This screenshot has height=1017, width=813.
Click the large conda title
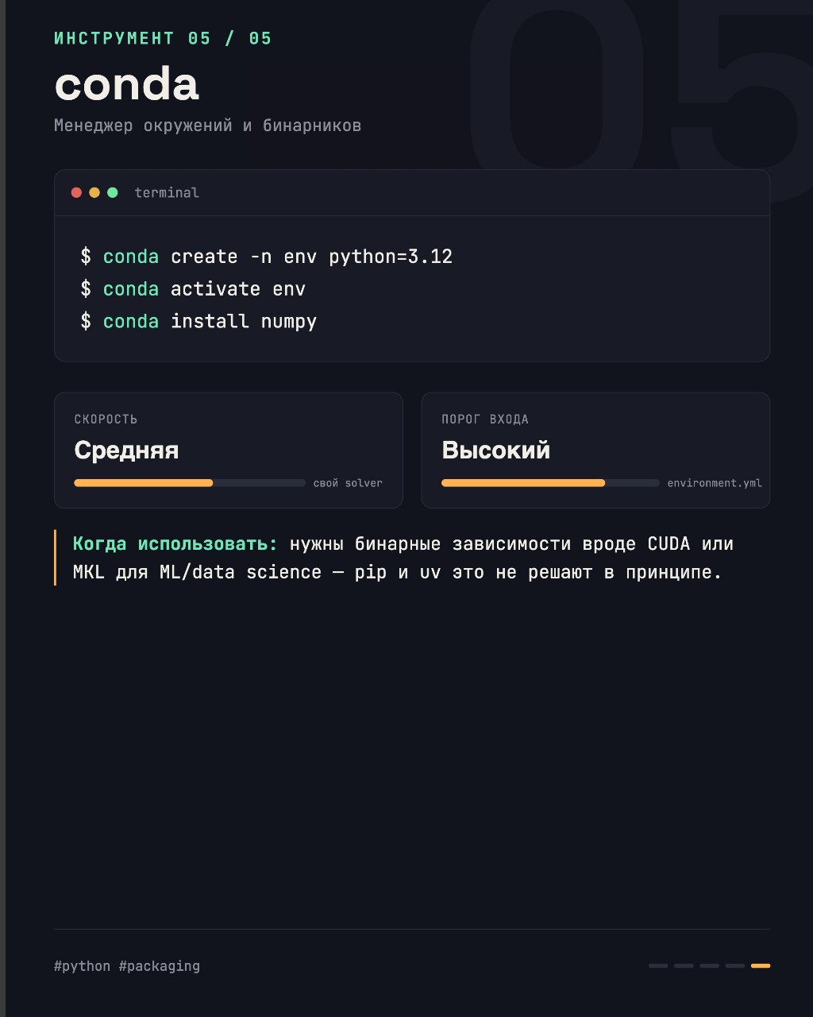point(126,83)
